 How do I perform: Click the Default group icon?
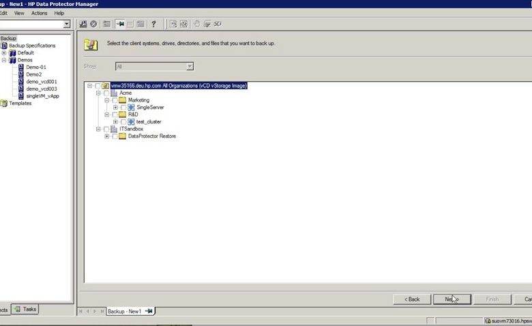pyautogui.click(x=12, y=53)
